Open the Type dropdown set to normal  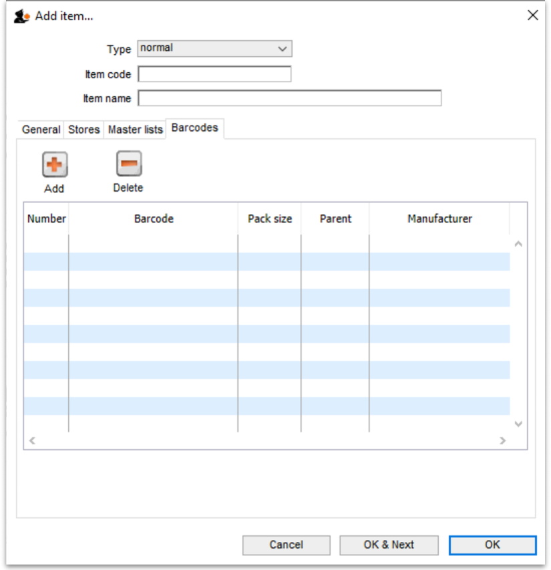pos(214,49)
